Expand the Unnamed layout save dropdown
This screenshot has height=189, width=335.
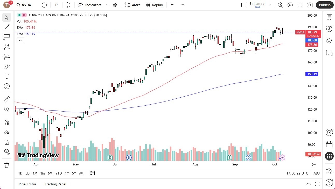[270, 5]
